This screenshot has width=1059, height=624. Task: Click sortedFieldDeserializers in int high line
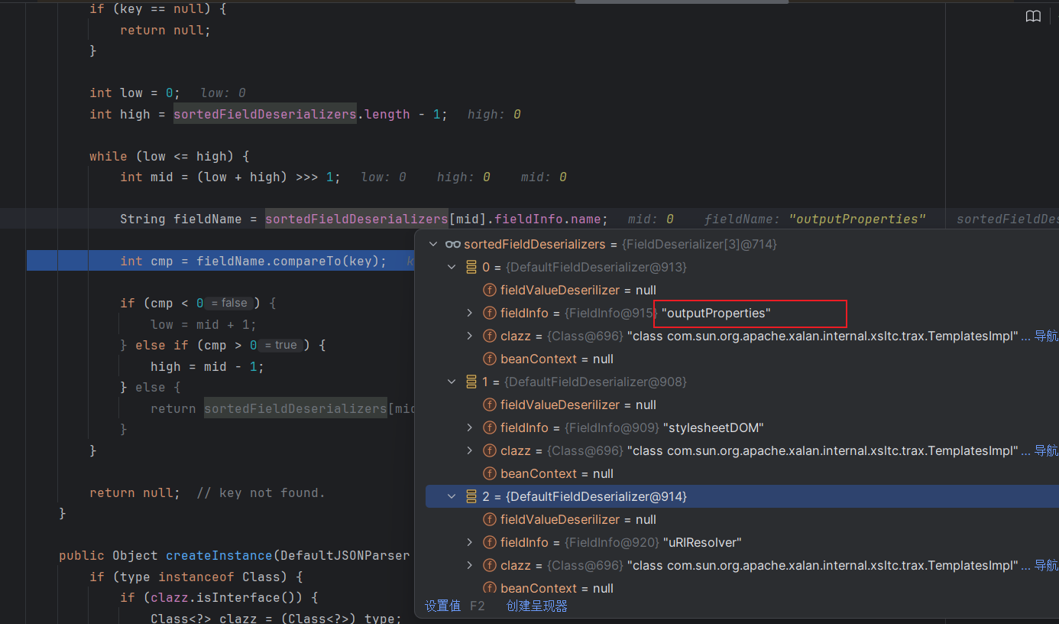point(265,114)
